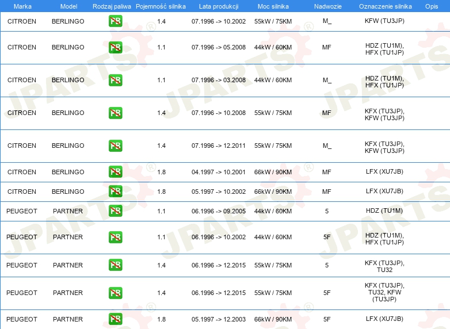The height and width of the screenshot is (329, 450).
Task: Click the Opis column header
Action: coord(432,6)
